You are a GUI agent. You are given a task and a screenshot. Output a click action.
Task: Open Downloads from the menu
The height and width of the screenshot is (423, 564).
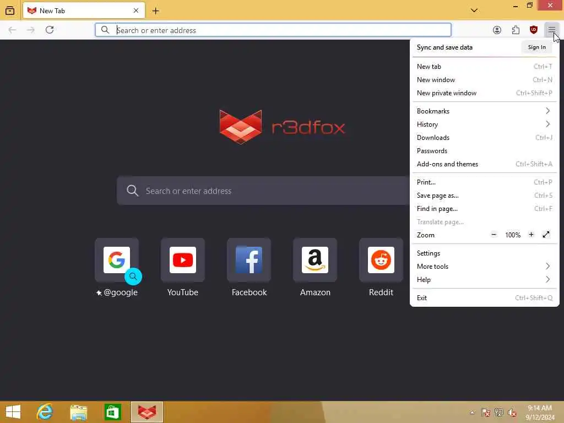tap(485, 138)
